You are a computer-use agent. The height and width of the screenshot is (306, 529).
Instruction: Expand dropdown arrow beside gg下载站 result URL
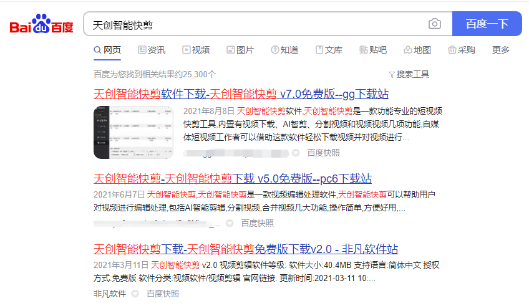tap(296, 153)
